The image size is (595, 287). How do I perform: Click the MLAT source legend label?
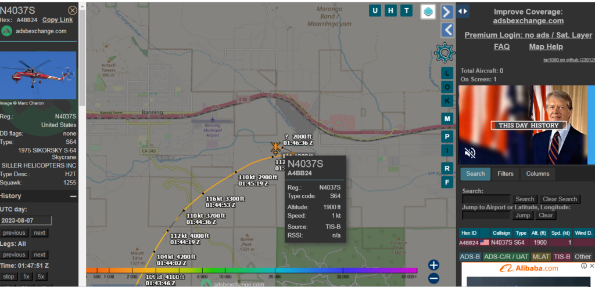(x=541, y=257)
